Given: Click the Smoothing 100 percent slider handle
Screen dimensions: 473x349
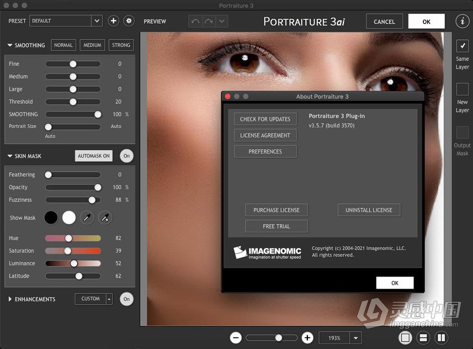Looking at the screenshot, I should [x=98, y=115].
